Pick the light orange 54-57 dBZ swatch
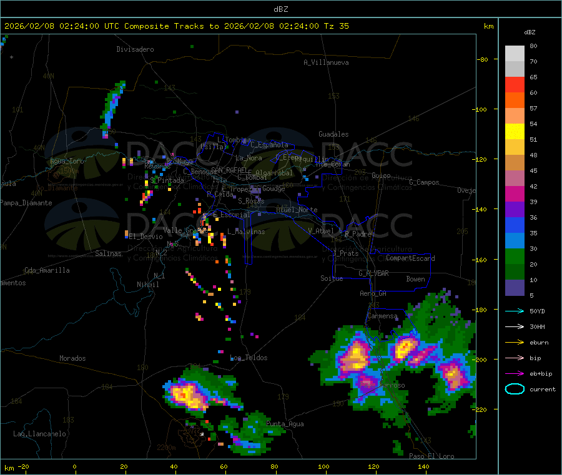Image resolution: width=562 pixels, height=475 pixels. coord(515,116)
